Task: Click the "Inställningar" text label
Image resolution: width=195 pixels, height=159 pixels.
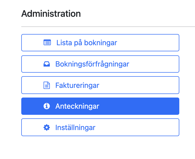Action: [75, 128]
